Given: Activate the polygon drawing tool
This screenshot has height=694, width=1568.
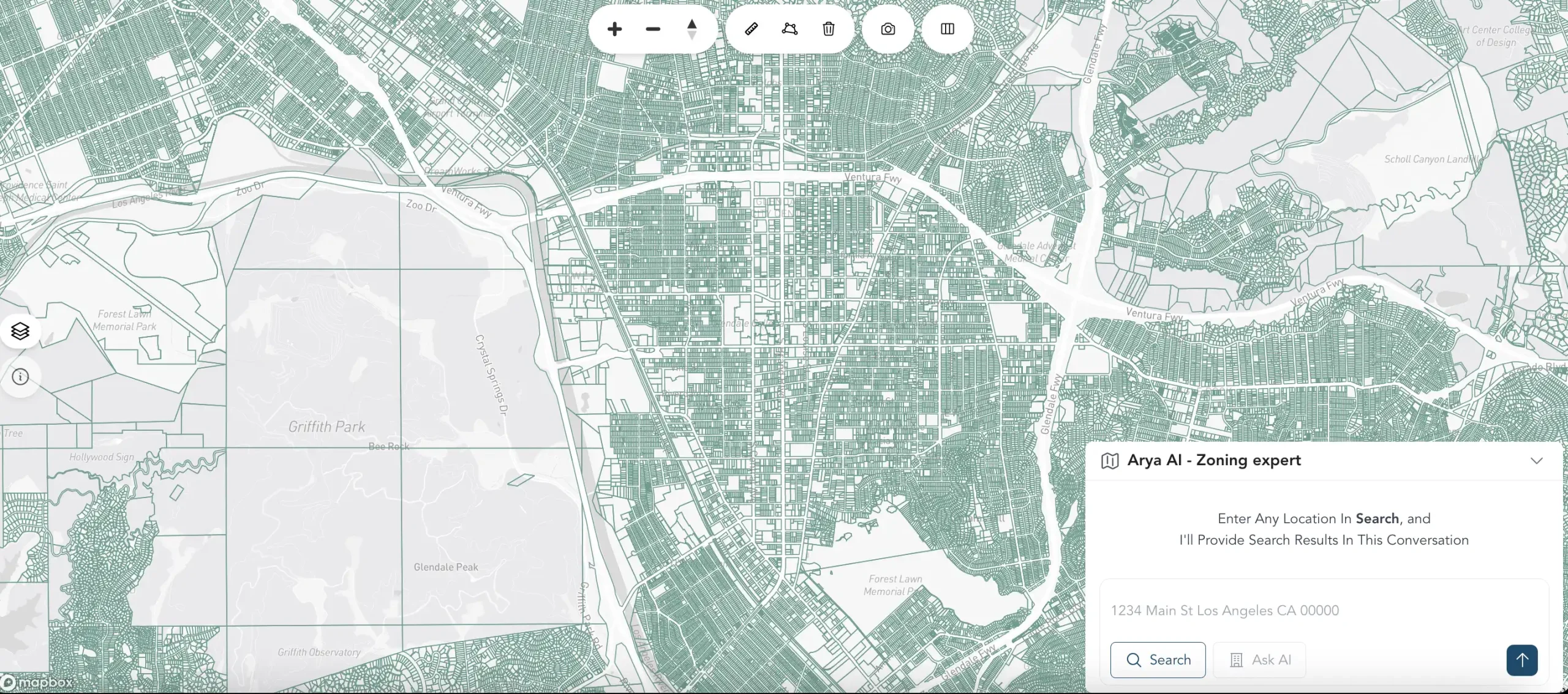Looking at the screenshot, I should [790, 28].
